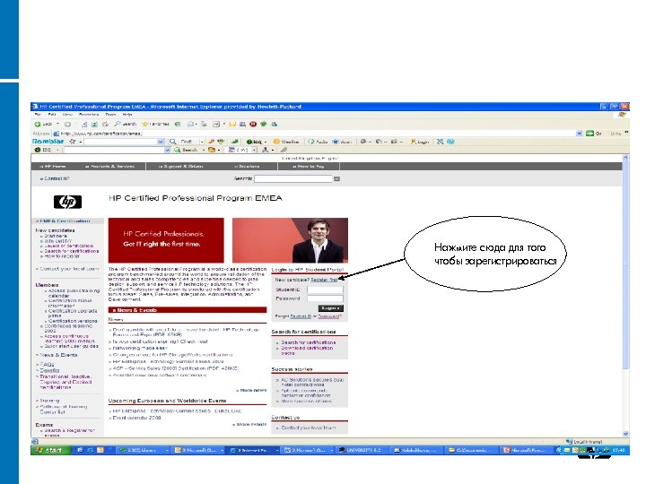
Task: Click the More events link
Action: click(249, 424)
